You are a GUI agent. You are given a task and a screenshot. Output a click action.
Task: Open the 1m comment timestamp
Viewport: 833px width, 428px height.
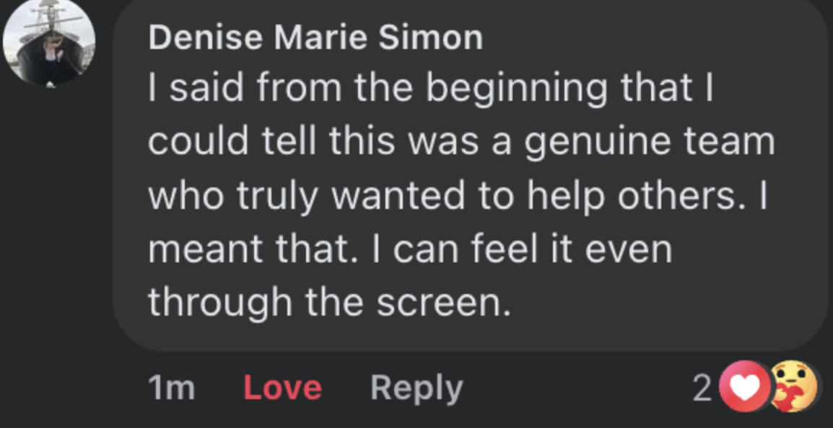tap(172, 388)
